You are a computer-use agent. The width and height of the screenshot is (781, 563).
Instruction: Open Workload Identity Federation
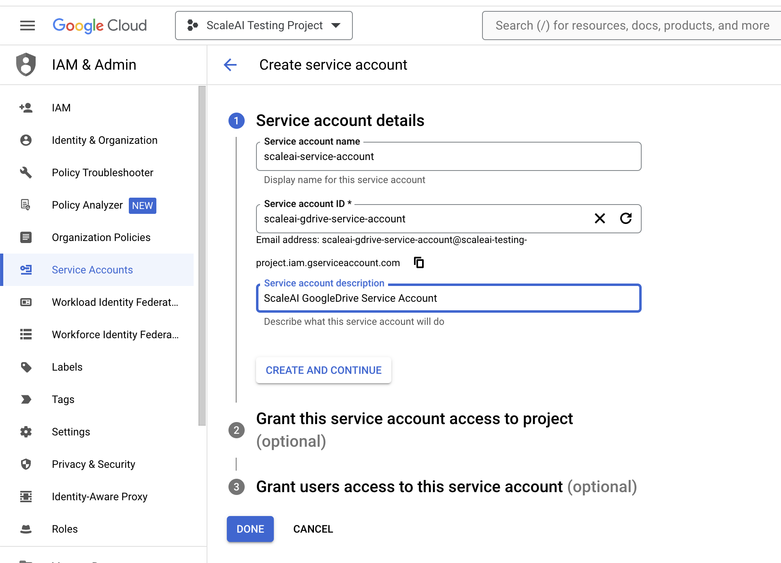(x=115, y=302)
